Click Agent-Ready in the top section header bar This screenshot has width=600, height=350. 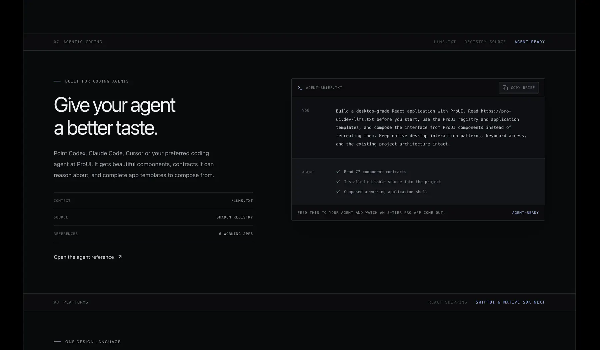pyautogui.click(x=529, y=42)
